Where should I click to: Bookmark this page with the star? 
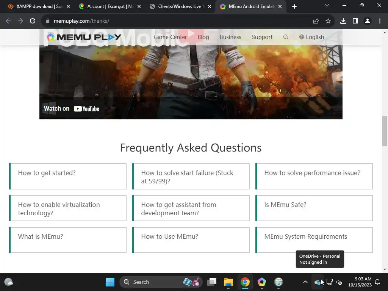[328, 21]
